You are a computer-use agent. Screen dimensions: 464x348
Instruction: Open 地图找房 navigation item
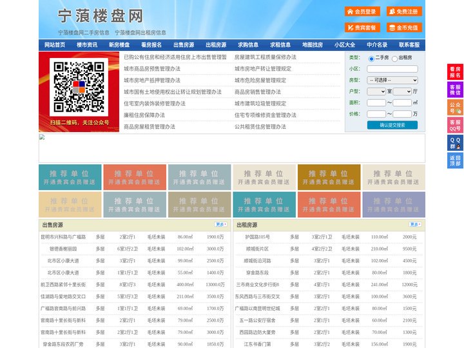313,45
